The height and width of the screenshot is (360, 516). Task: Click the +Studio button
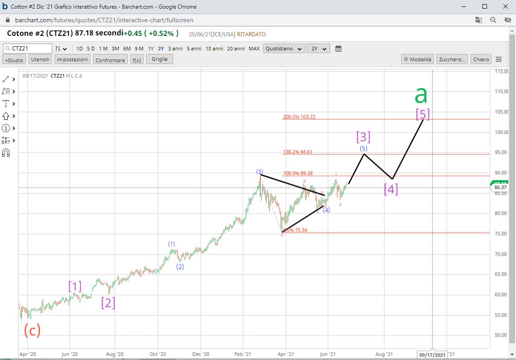coord(14,60)
